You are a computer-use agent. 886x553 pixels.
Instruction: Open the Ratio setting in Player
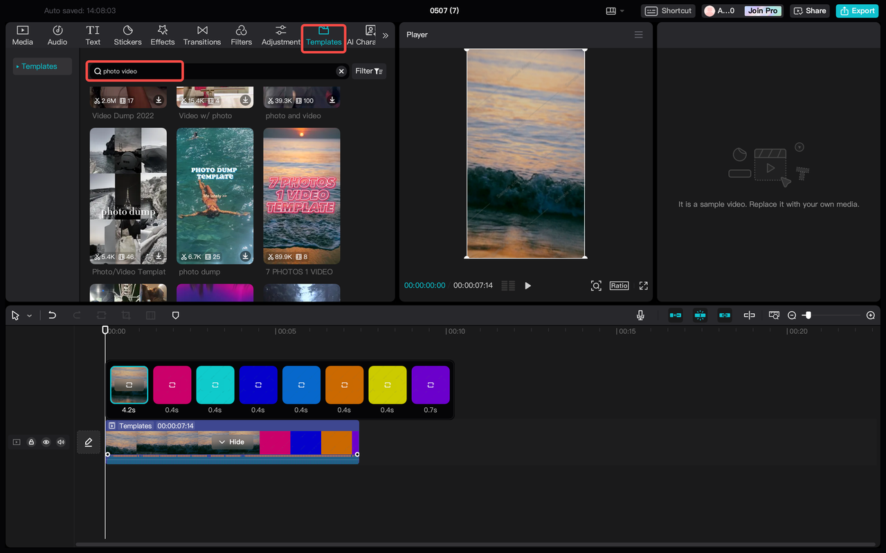click(x=619, y=285)
